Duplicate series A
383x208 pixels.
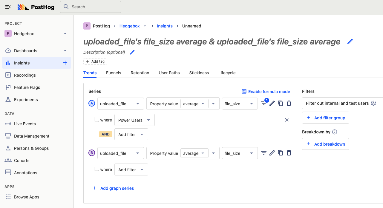[x=280, y=103]
